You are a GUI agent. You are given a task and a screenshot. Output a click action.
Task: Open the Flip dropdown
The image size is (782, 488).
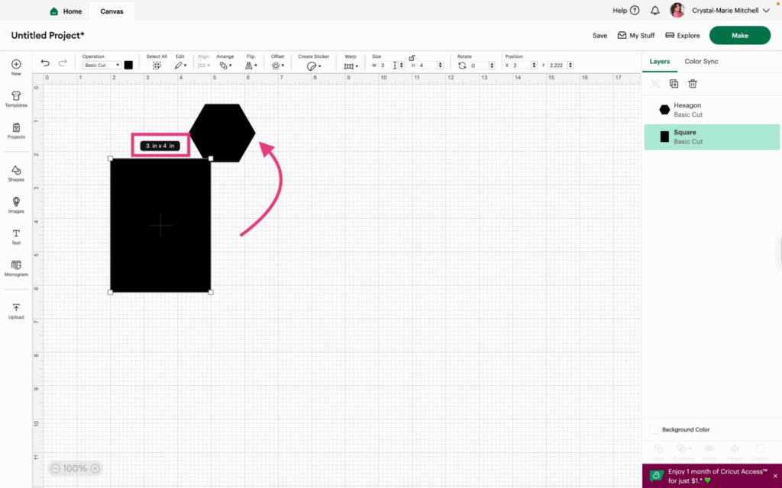click(250, 66)
